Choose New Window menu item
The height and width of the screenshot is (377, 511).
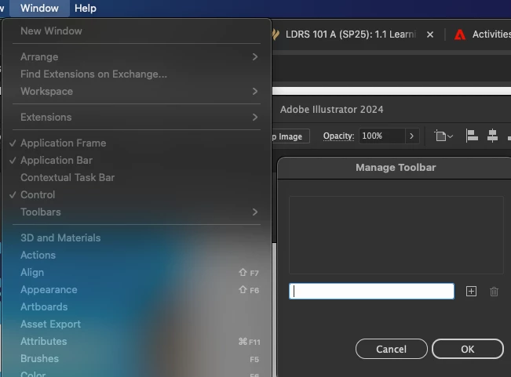tap(137, 31)
